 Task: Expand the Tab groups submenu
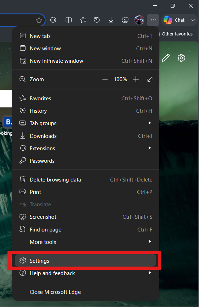85,123
